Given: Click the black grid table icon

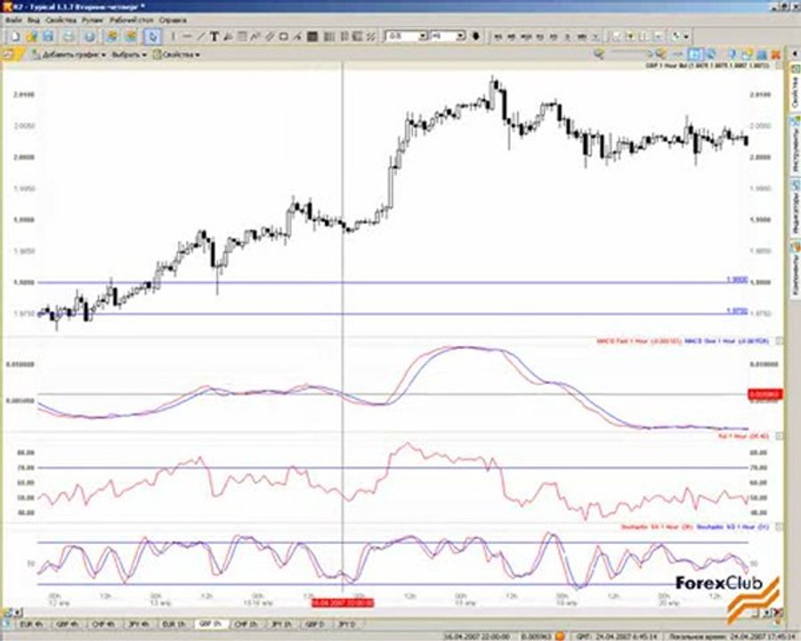Looking at the screenshot, I should pyautogui.click(x=312, y=37).
